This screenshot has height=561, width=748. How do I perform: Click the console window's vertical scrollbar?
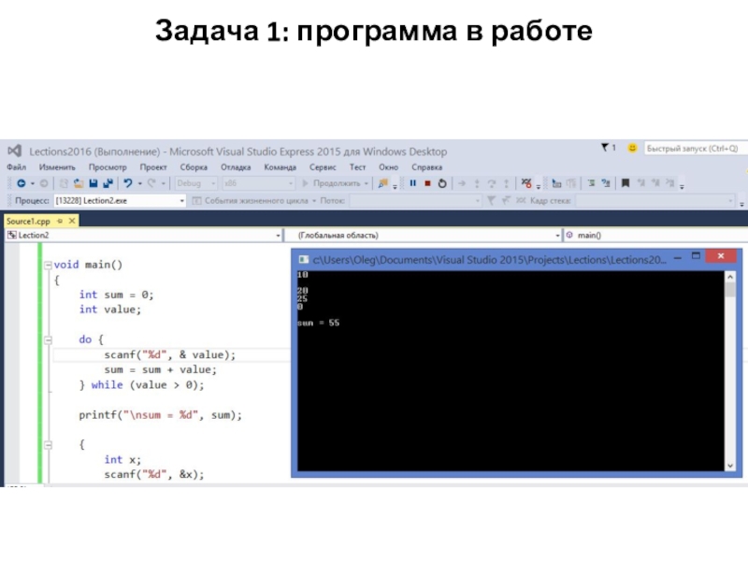[731, 374]
